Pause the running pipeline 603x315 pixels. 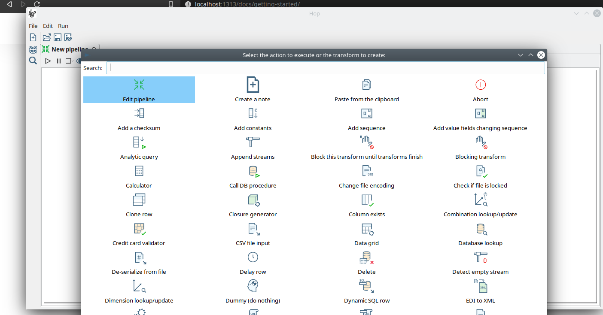coord(59,61)
